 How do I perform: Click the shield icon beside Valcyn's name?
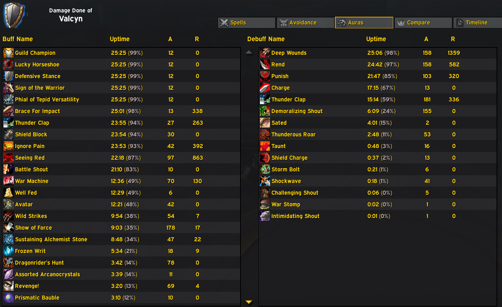pos(14,15)
